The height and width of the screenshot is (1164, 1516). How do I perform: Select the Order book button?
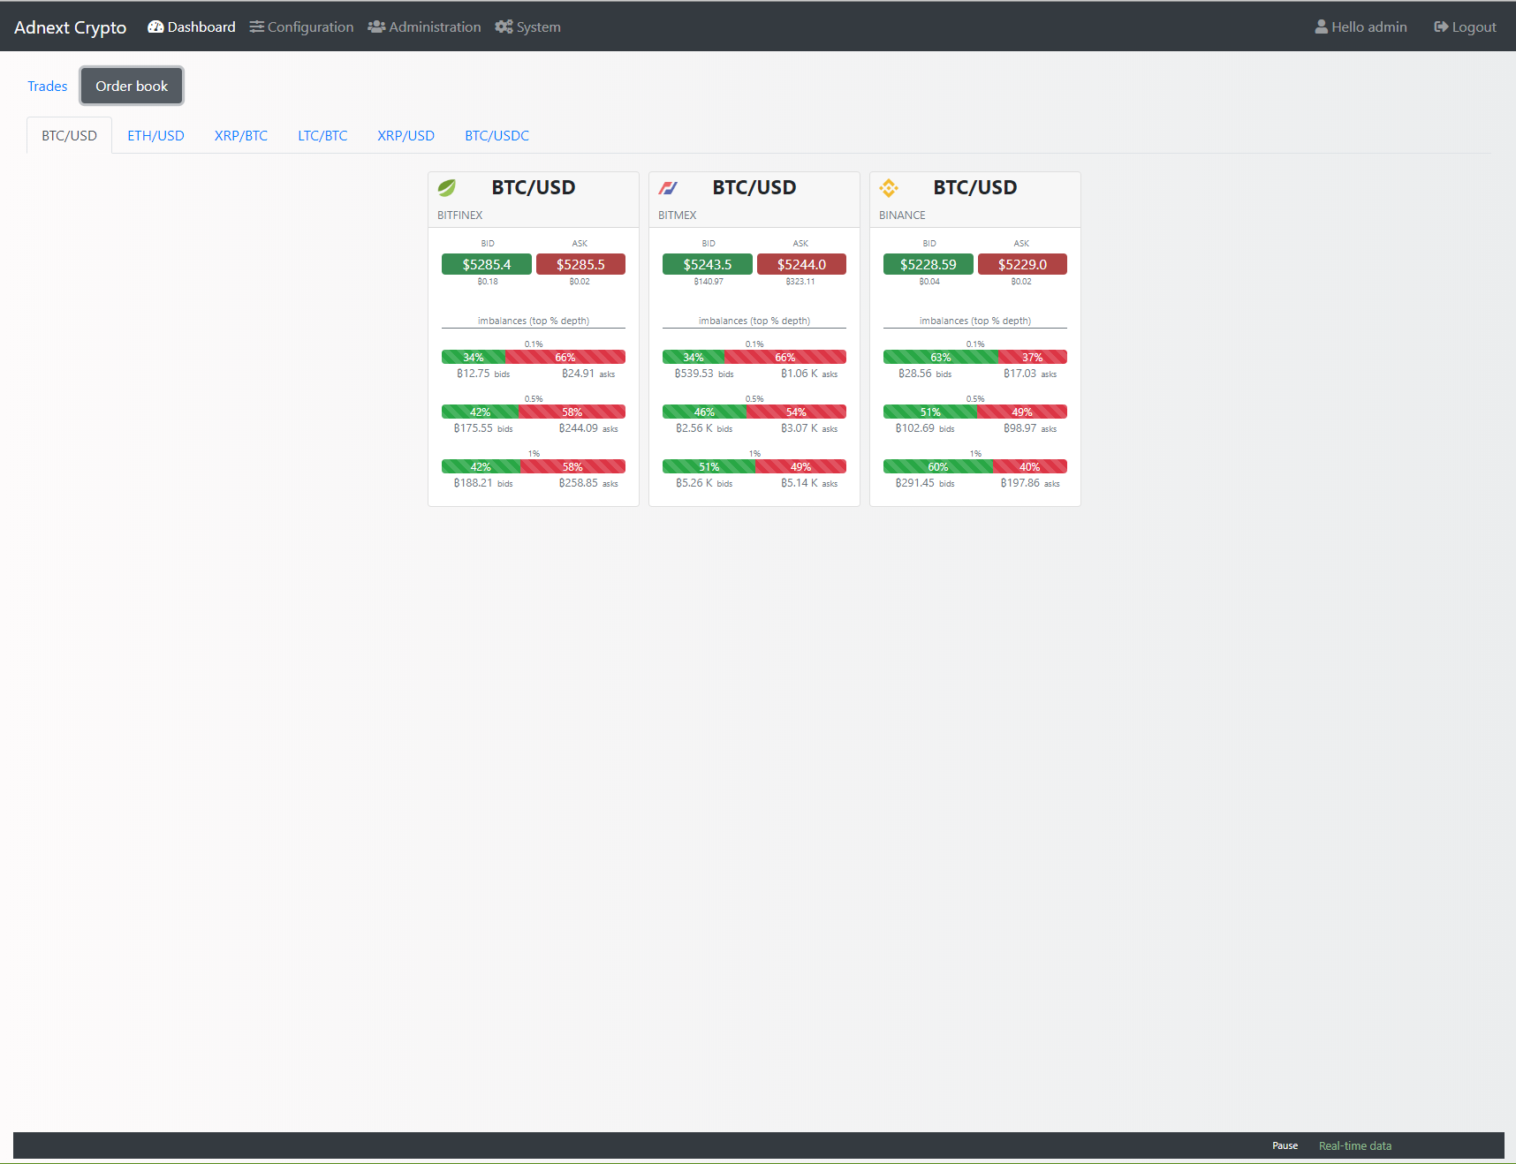[x=132, y=87]
